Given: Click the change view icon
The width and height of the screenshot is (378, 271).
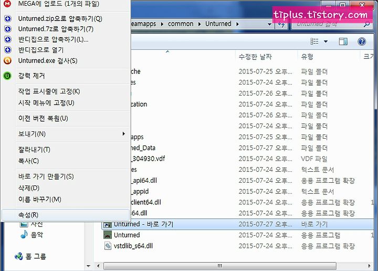Looking at the screenshot, I should (314, 41).
